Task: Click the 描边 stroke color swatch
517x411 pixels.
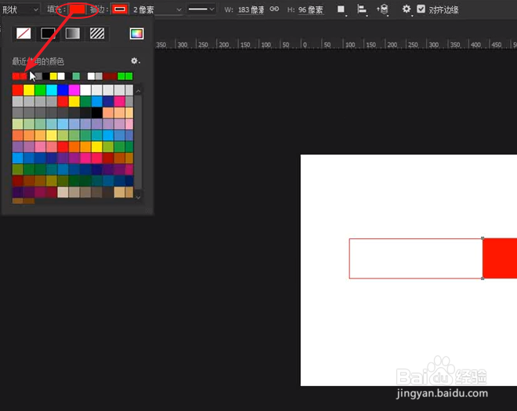Action: [120, 9]
